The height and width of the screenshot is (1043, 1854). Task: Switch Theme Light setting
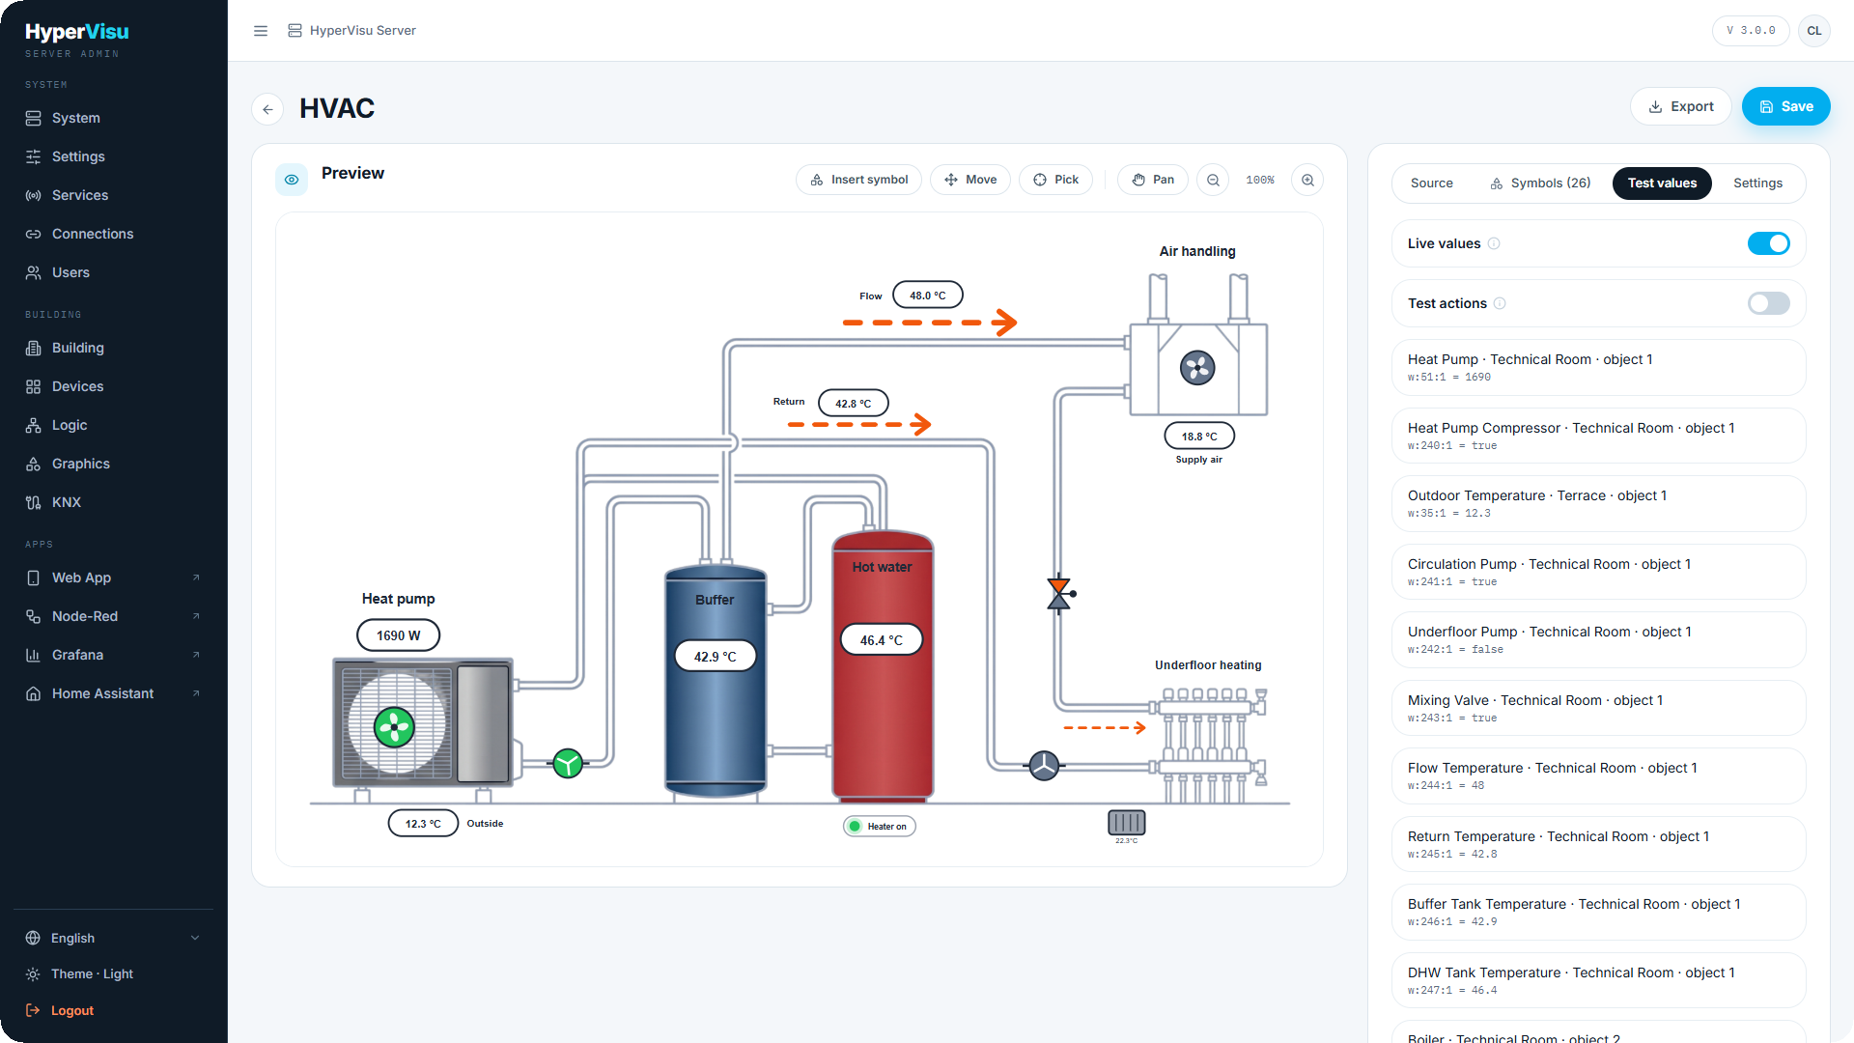92,973
